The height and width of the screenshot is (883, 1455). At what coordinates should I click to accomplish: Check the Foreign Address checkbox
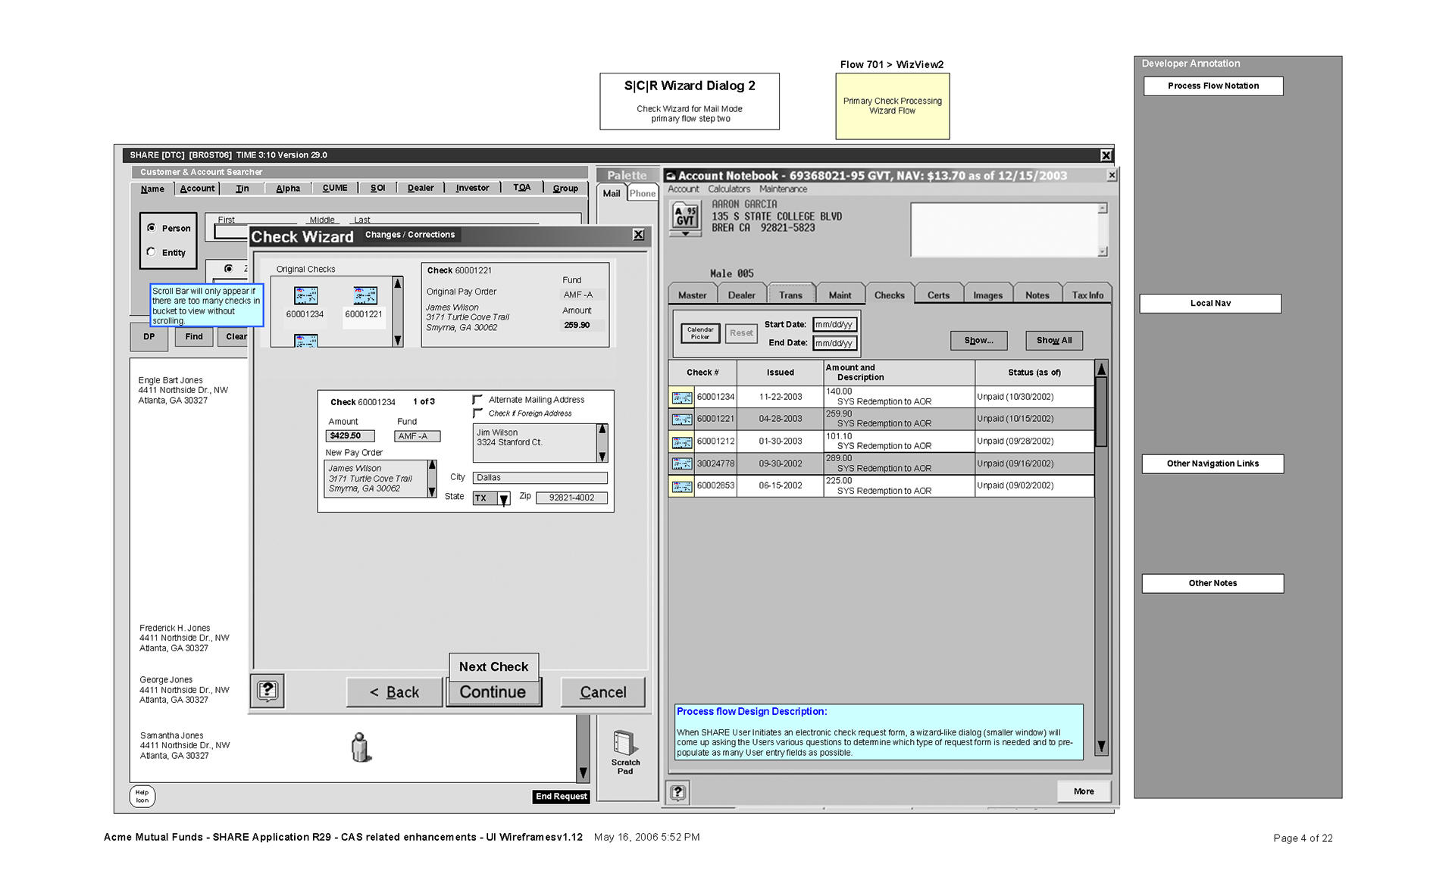point(477,413)
